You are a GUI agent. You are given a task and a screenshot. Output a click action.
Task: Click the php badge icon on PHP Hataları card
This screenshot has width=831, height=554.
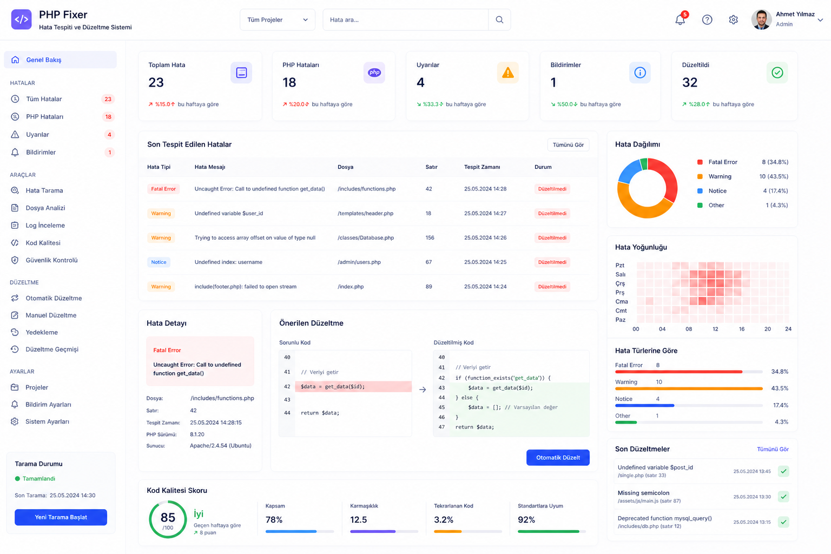point(374,72)
